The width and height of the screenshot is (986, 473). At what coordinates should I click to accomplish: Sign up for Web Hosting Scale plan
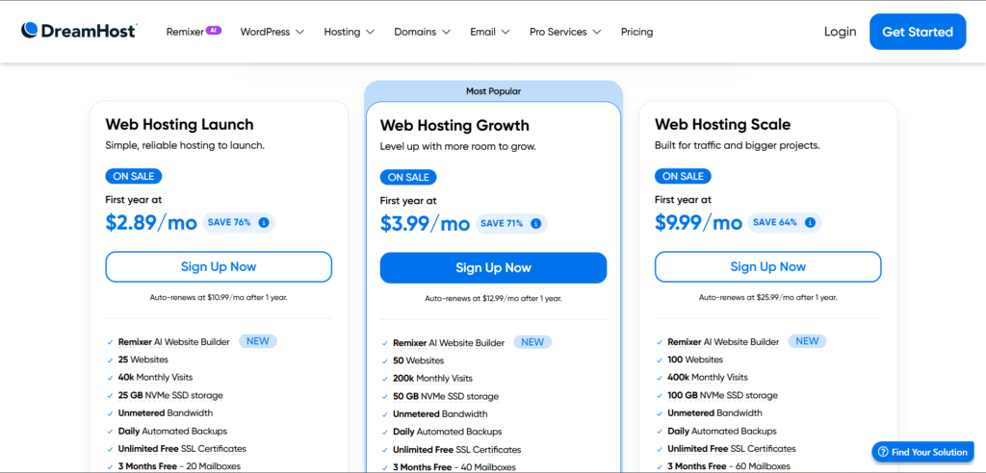767,266
